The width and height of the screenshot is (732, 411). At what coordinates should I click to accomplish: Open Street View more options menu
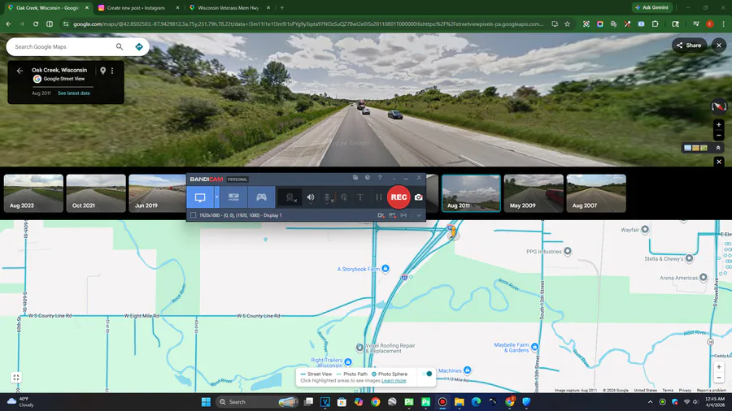[112, 71]
